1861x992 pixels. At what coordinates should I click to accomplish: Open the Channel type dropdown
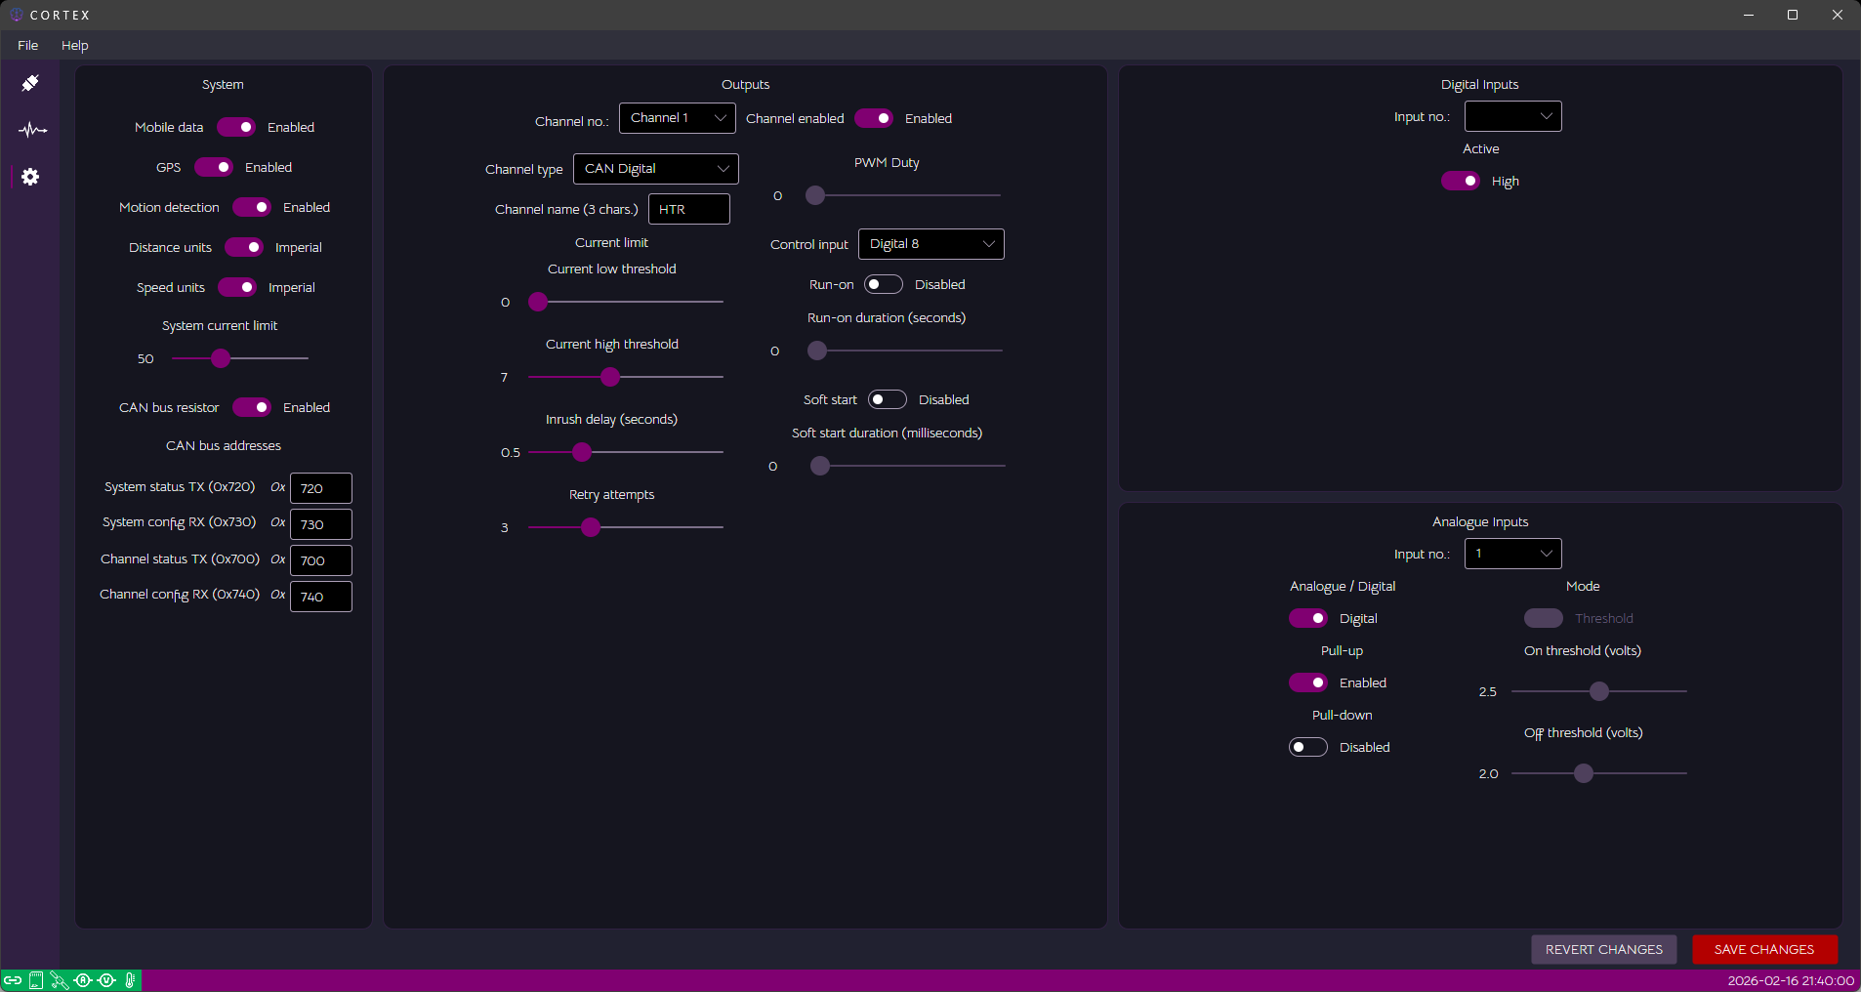655,169
